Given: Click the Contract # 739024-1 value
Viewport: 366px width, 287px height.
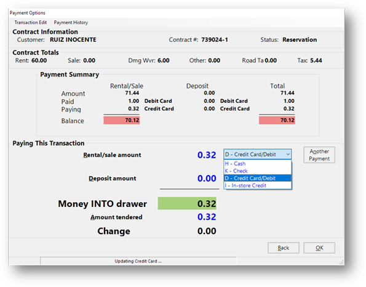Looking at the screenshot, I should (215, 40).
